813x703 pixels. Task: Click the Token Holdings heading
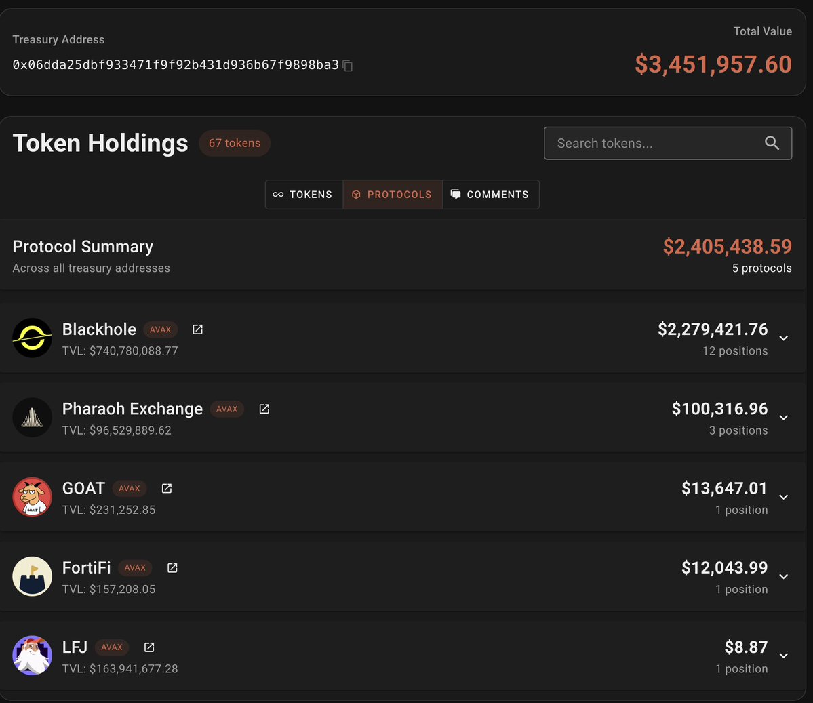[x=100, y=143]
